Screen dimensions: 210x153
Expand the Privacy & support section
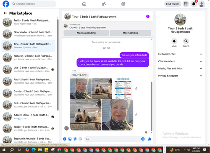pos(180,76)
